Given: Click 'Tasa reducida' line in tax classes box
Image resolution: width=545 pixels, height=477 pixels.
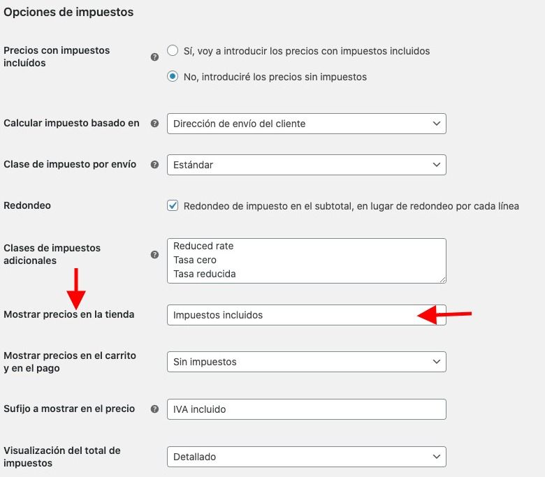Looking at the screenshot, I should 204,274.
